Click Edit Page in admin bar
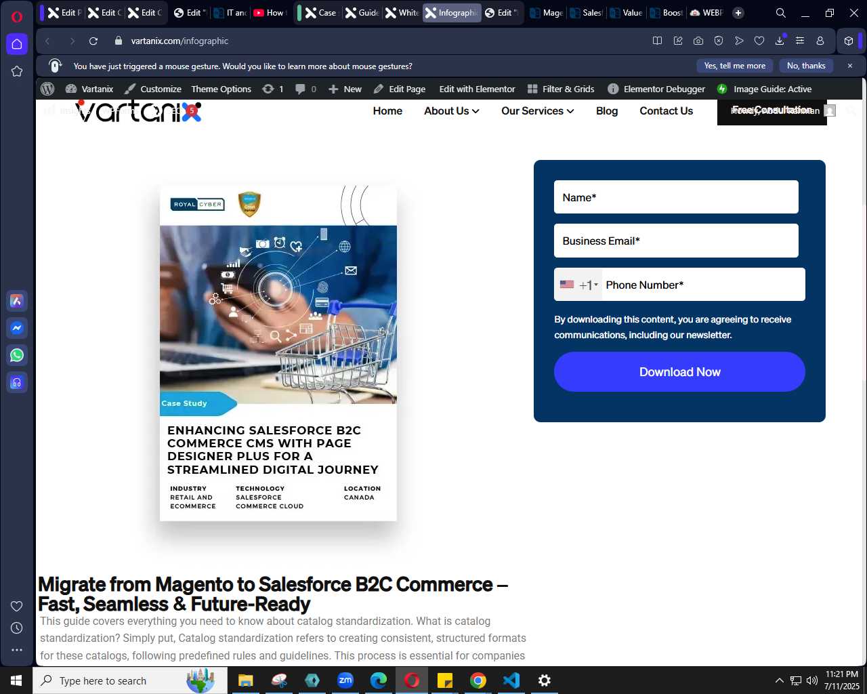The image size is (867, 694). [x=399, y=89]
